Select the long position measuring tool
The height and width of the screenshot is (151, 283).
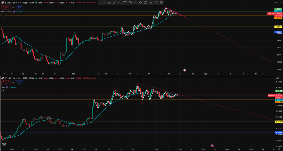[156, 3]
